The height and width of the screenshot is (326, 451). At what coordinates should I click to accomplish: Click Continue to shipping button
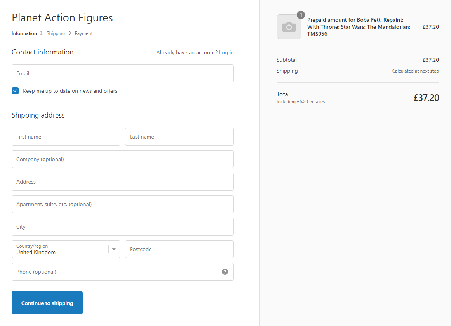click(47, 303)
